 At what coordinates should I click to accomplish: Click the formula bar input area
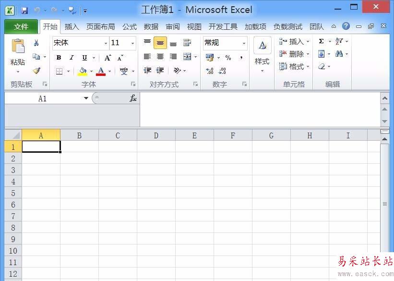point(260,110)
